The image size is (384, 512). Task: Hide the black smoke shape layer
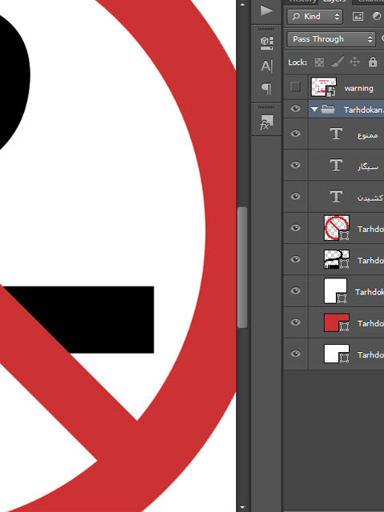tap(295, 259)
